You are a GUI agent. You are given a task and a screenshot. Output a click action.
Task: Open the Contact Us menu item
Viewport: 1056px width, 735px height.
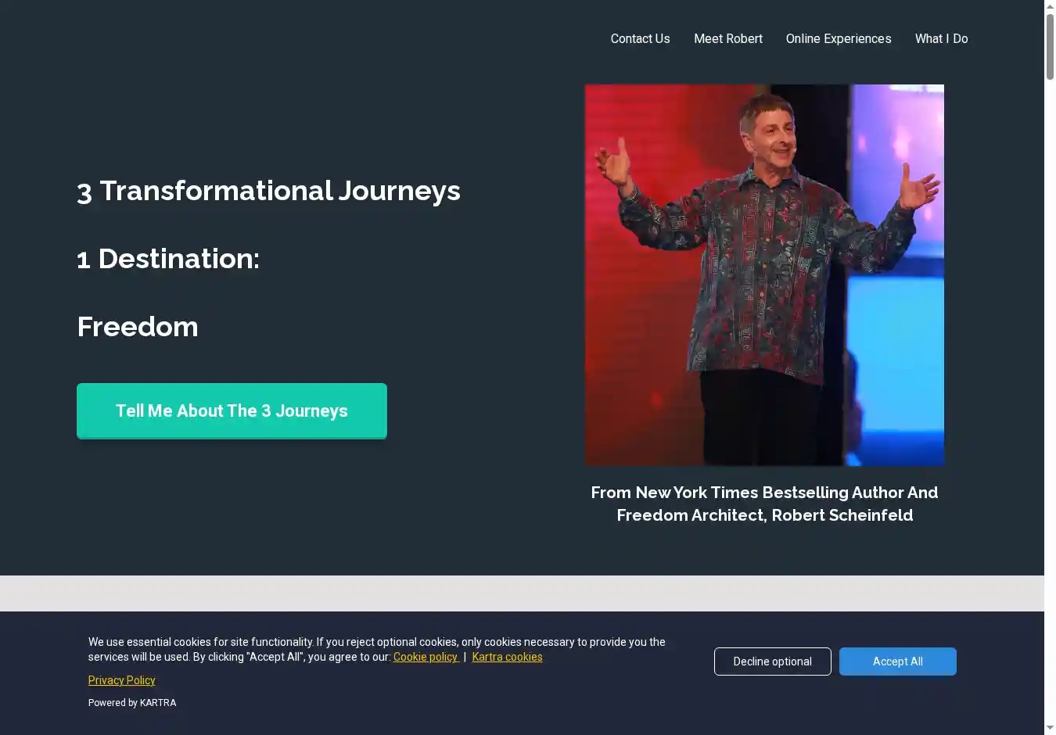(640, 38)
